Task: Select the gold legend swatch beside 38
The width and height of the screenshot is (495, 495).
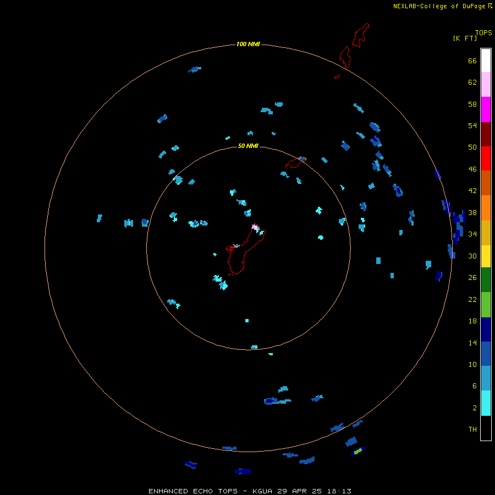Action: 486,233
